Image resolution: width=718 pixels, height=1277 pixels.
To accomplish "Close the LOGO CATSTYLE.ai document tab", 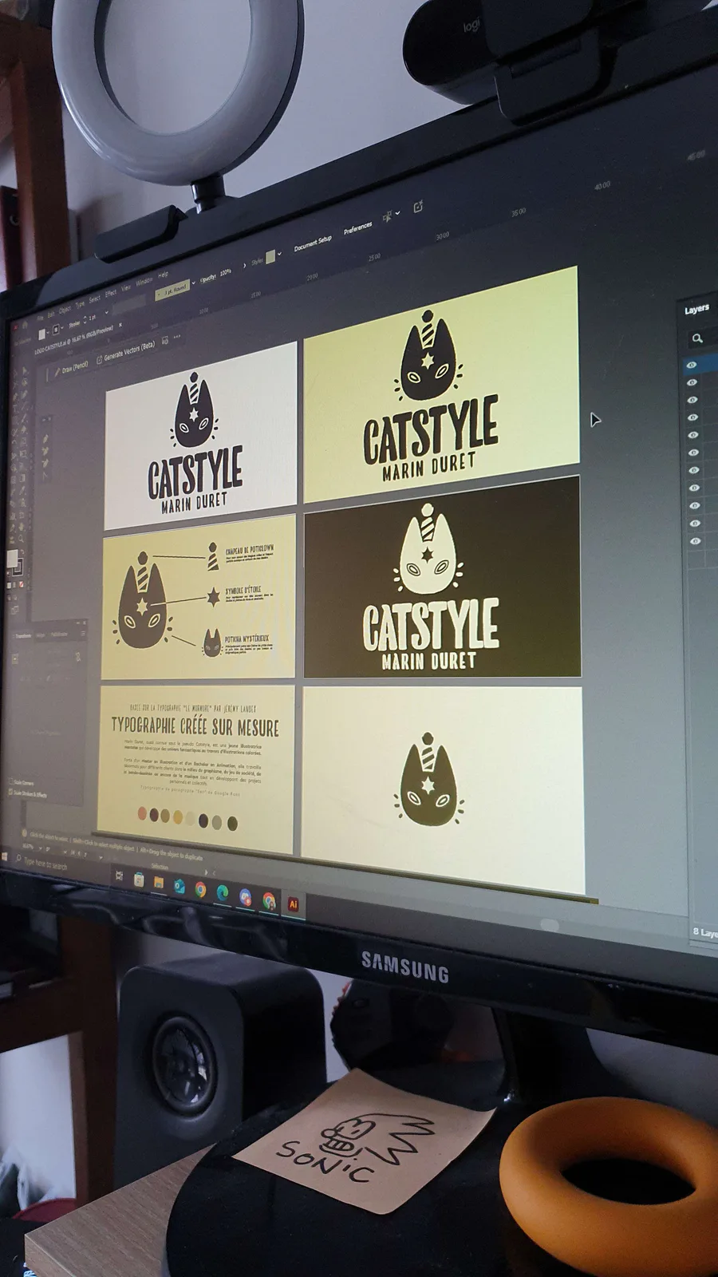I will tap(120, 326).
